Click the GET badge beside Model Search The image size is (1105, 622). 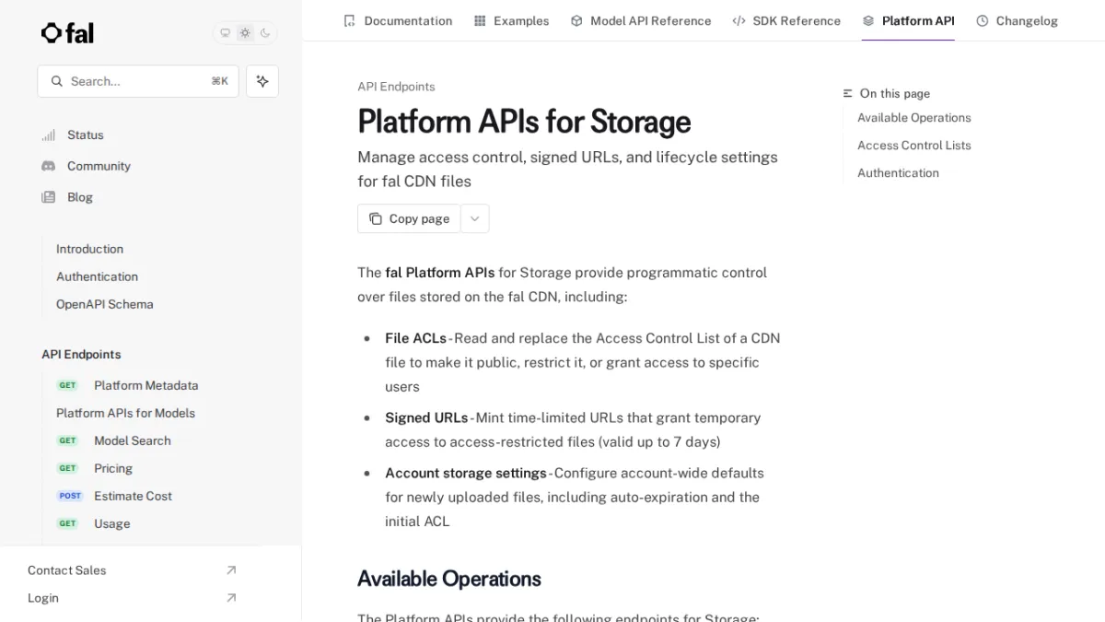tap(68, 440)
